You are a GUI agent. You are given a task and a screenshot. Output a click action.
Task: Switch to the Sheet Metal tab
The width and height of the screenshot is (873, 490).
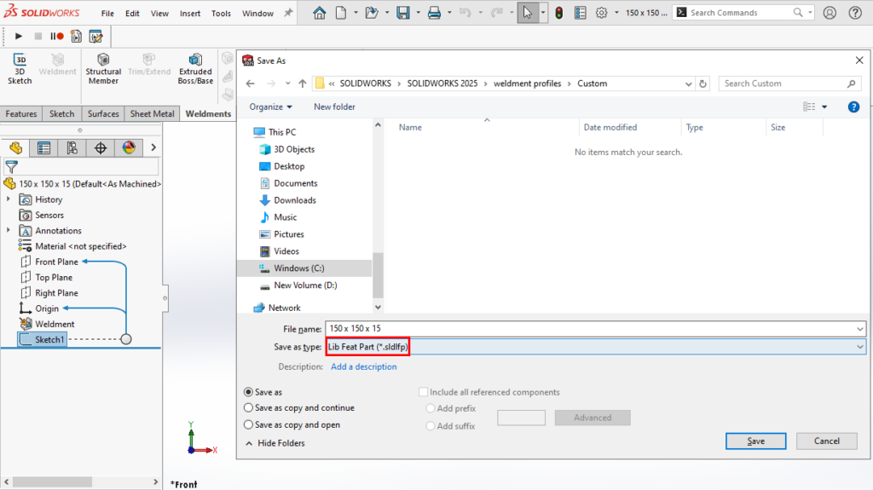coord(153,114)
